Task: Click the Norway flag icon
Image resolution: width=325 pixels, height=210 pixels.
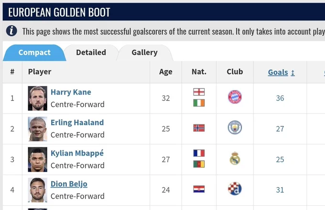Action: point(199,128)
